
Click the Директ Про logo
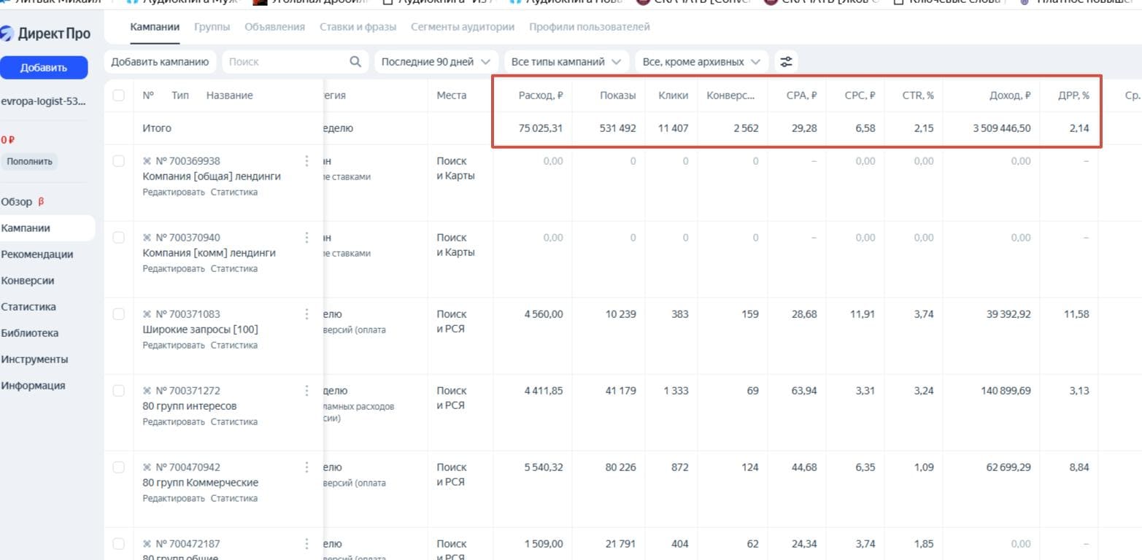click(45, 34)
